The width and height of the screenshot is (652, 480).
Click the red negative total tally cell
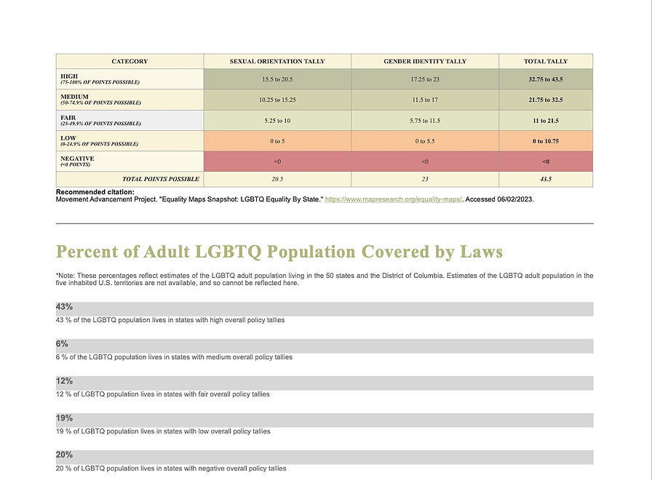pos(546,161)
